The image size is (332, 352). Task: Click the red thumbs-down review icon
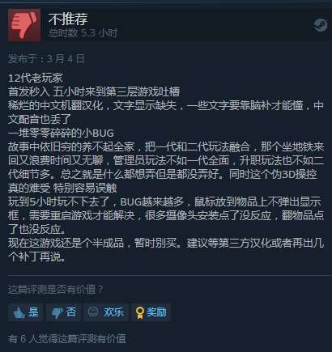click(x=24, y=25)
